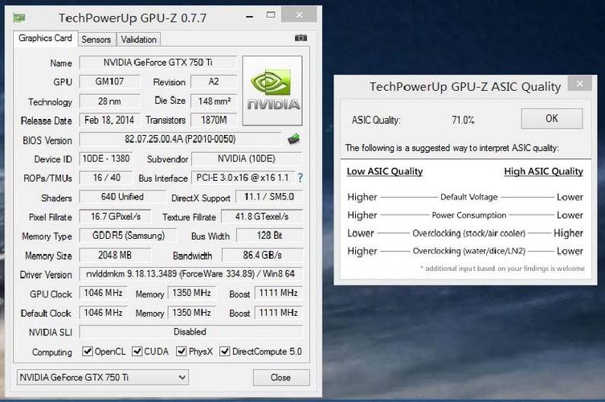Screen dimensions: 605x402
Task: Click the BIOS save chip icon
Action: coord(294,139)
